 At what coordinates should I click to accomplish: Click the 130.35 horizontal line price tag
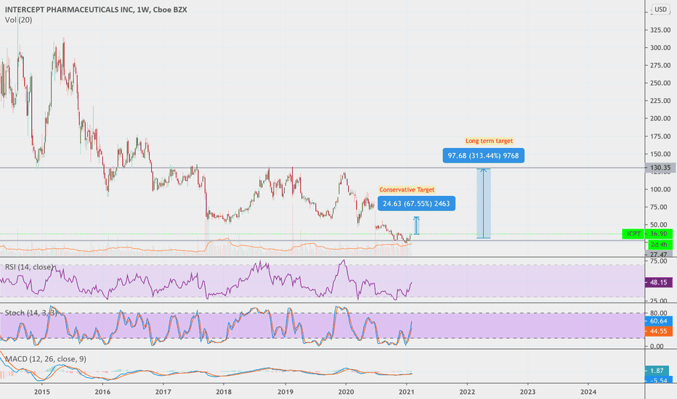(660, 168)
